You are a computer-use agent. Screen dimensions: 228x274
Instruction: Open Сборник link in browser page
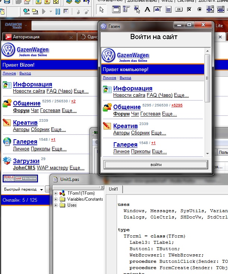tap(40, 130)
